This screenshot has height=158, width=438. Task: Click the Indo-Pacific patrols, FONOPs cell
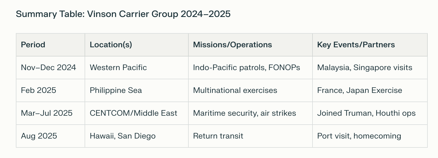pos(250,68)
